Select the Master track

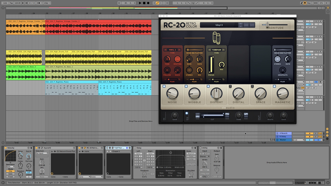(x=284, y=140)
